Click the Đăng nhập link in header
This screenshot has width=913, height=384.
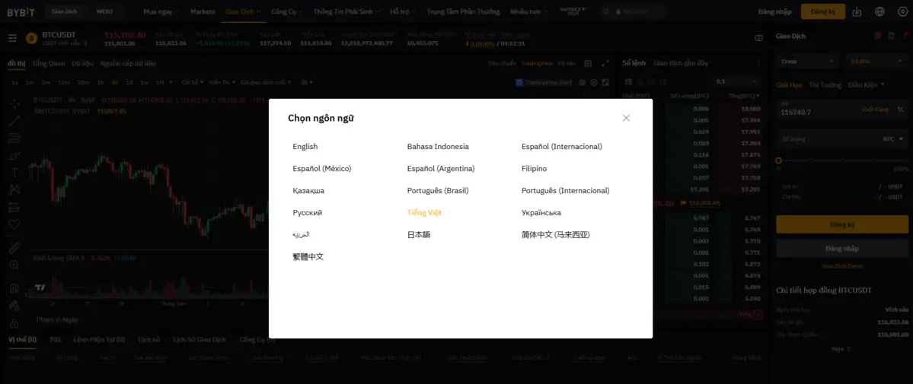(x=775, y=11)
